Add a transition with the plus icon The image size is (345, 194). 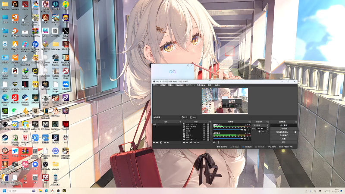click(260, 131)
